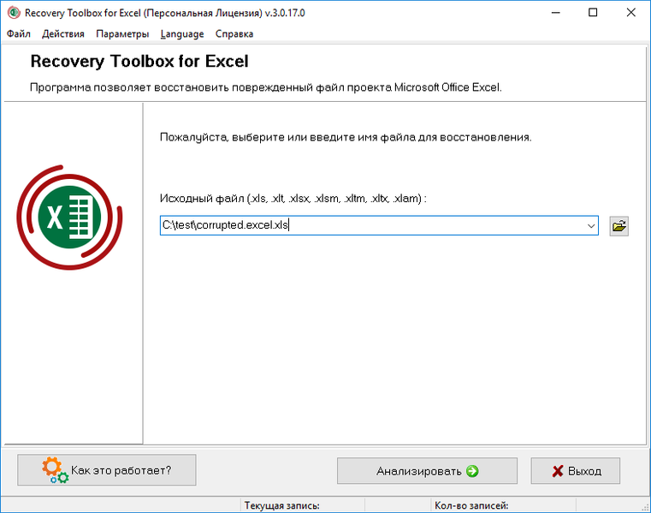
Task: Click the Excel recovery logo image
Action: pyautogui.click(x=69, y=218)
